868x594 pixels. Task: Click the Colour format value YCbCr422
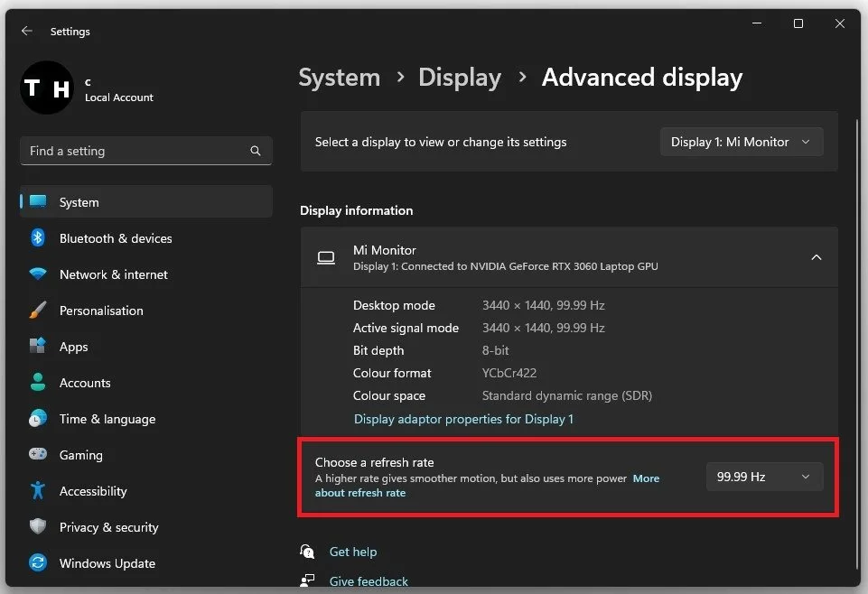tap(509, 373)
